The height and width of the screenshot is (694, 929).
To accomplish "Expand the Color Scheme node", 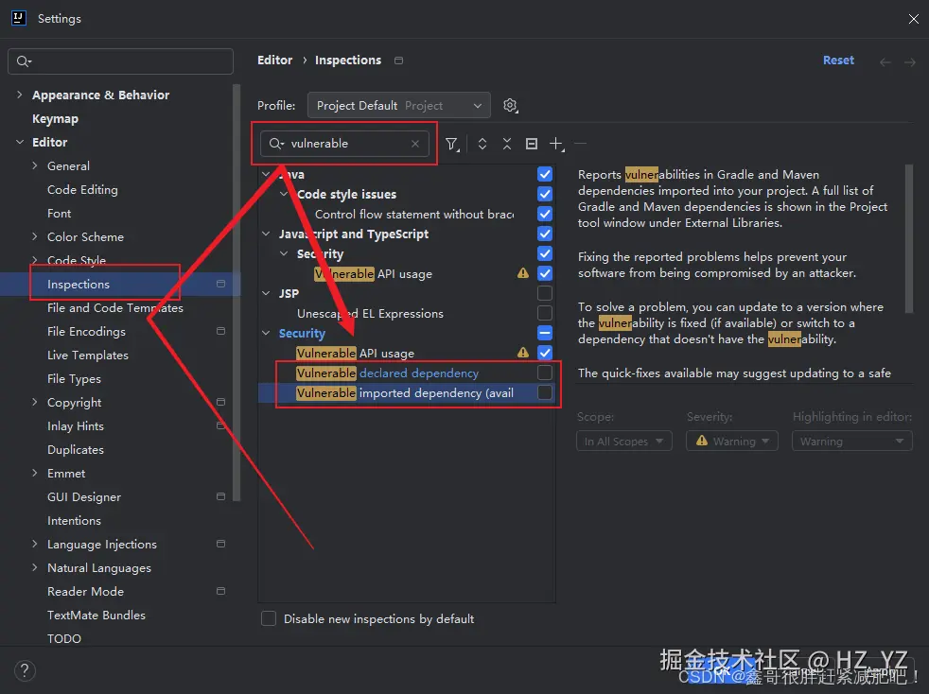I will tap(34, 237).
